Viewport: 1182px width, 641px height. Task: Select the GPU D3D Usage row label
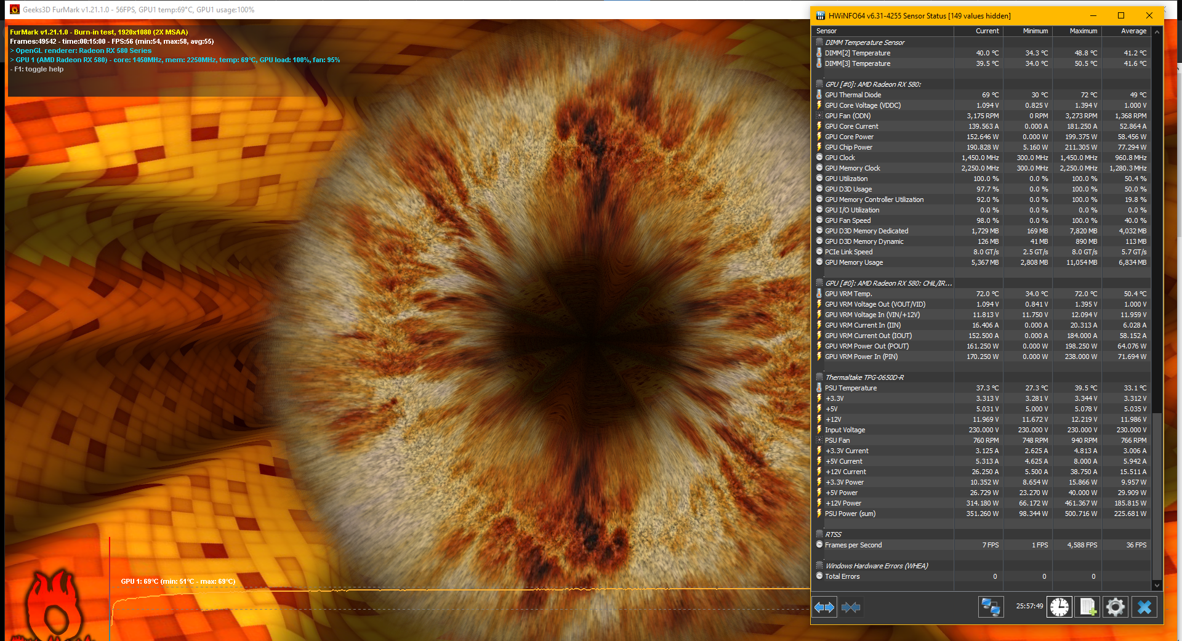[848, 189]
